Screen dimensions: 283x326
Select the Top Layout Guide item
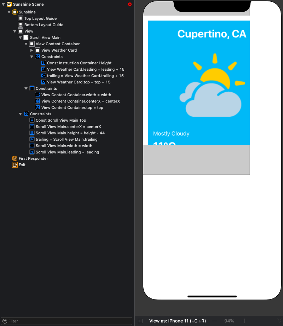(40, 18)
